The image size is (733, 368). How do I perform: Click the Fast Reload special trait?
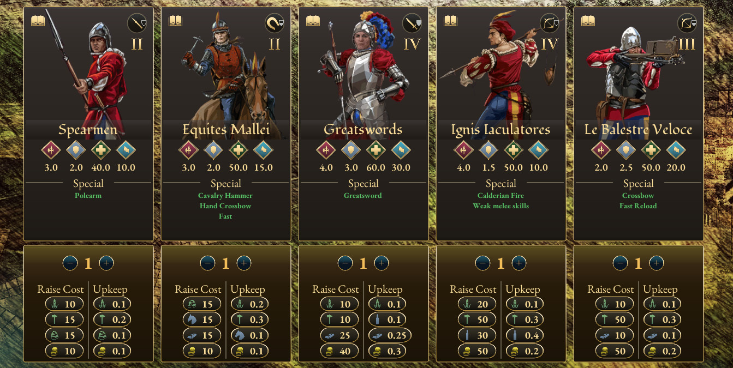(638, 206)
